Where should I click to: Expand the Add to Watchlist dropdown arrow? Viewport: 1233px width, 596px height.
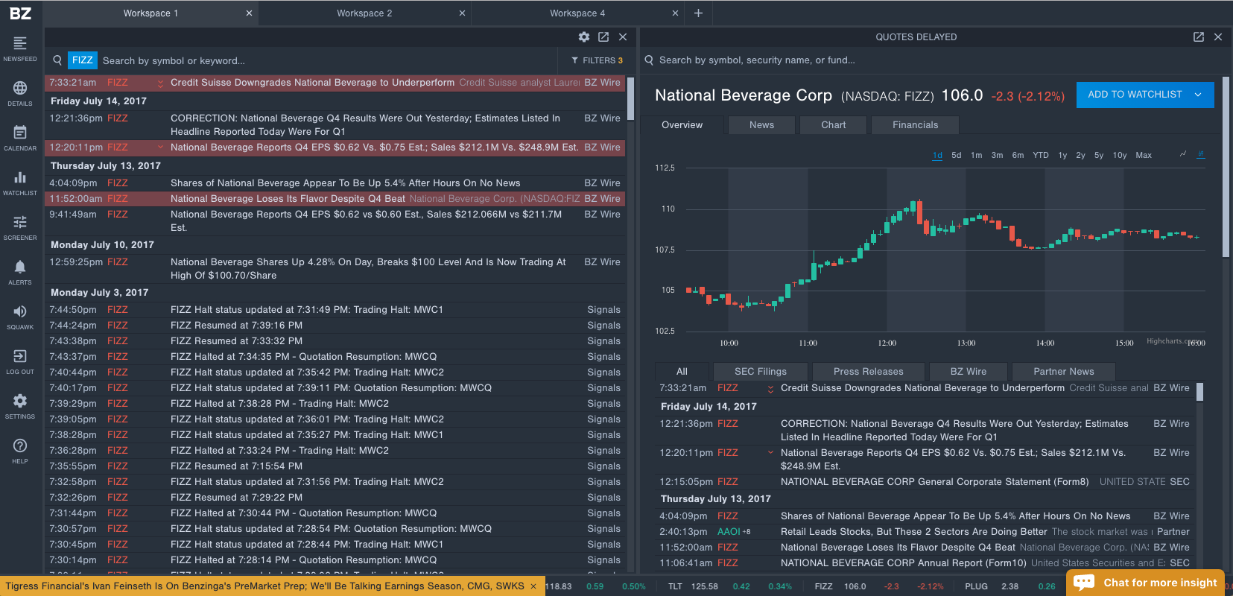point(1198,95)
